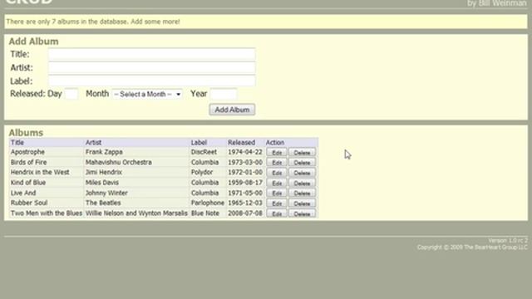Image resolution: width=532 pixels, height=299 pixels.
Task: Edit the Hendrix in the West album
Action: (277, 173)
